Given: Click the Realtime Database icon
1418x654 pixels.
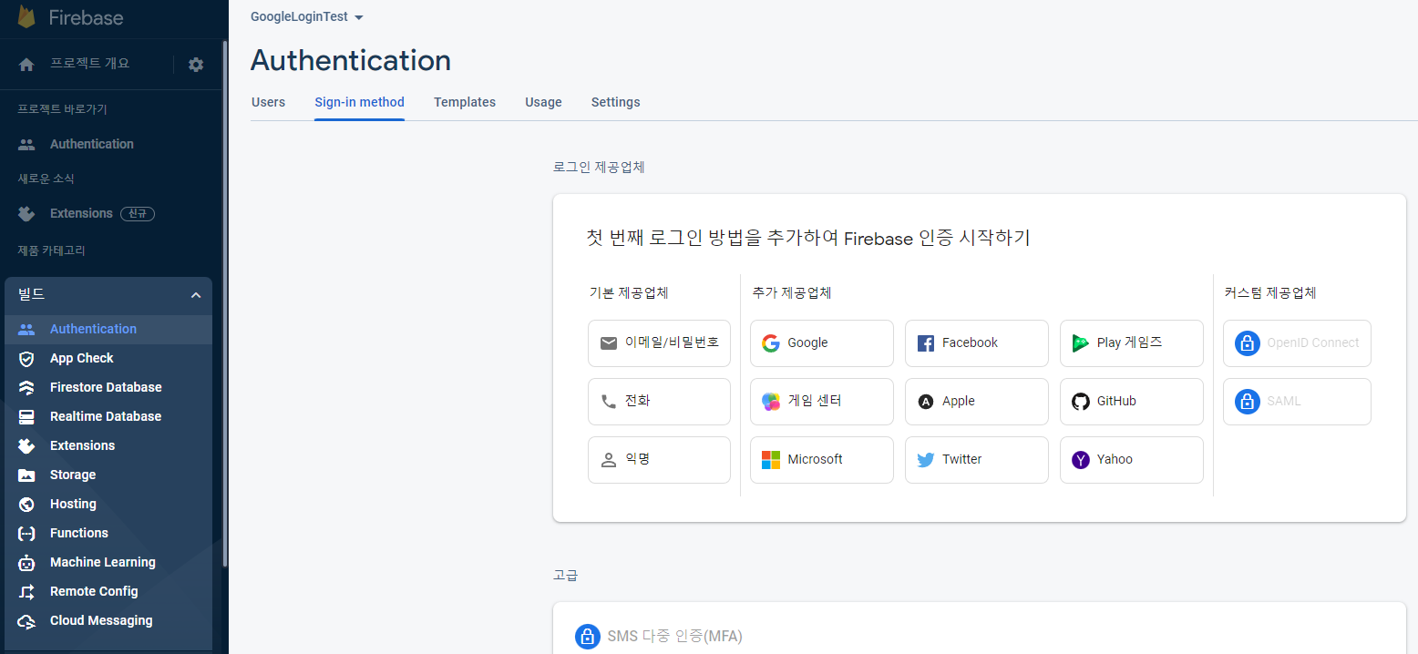Looking at the screenshot, I should (x=26, y=417).
